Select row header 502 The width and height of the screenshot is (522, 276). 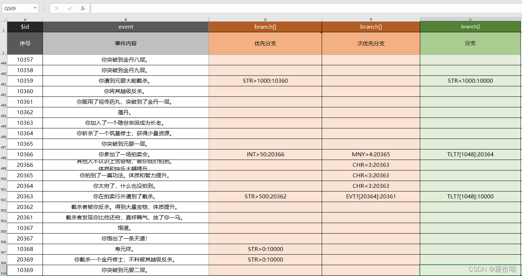tap(4, 197)
